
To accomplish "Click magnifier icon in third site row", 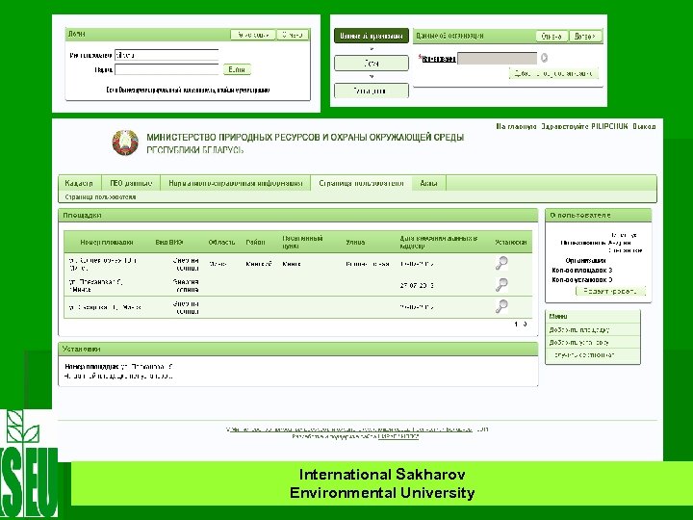I will click(x=501, y=306).
